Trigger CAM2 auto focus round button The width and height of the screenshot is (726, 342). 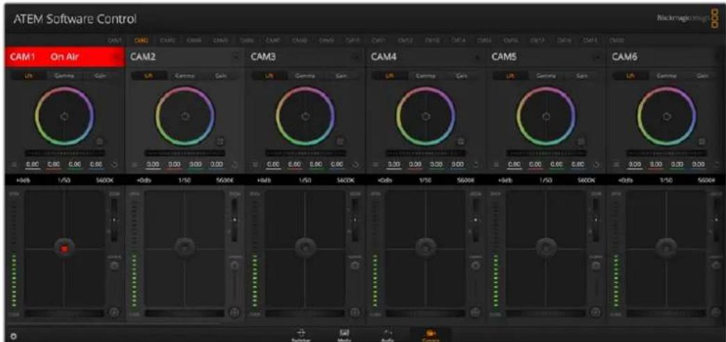pyautogui.click(x=235, y=313)
